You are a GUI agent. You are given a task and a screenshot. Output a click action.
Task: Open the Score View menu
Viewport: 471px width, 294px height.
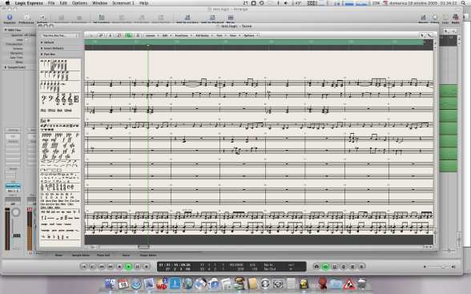[x=234, y=35]
